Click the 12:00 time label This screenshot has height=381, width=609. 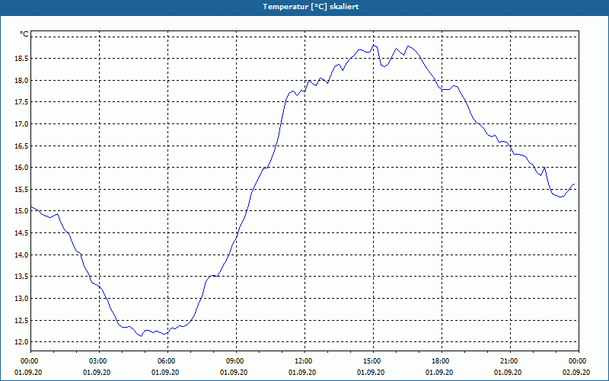[x=305, y=361]
